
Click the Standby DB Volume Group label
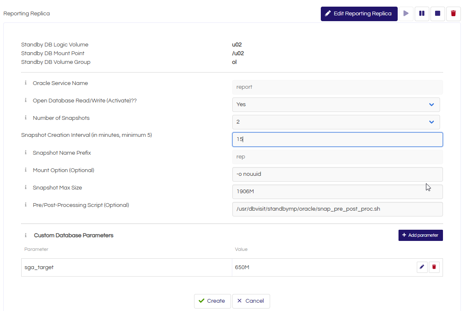pyautogui.click(x=56, y=62)
